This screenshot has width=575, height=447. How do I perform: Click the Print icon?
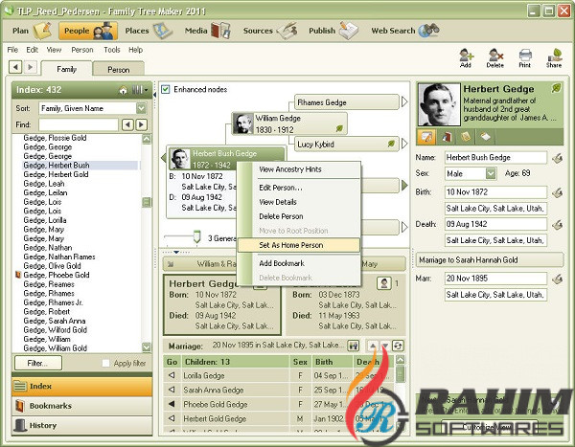tap(525, 57)
